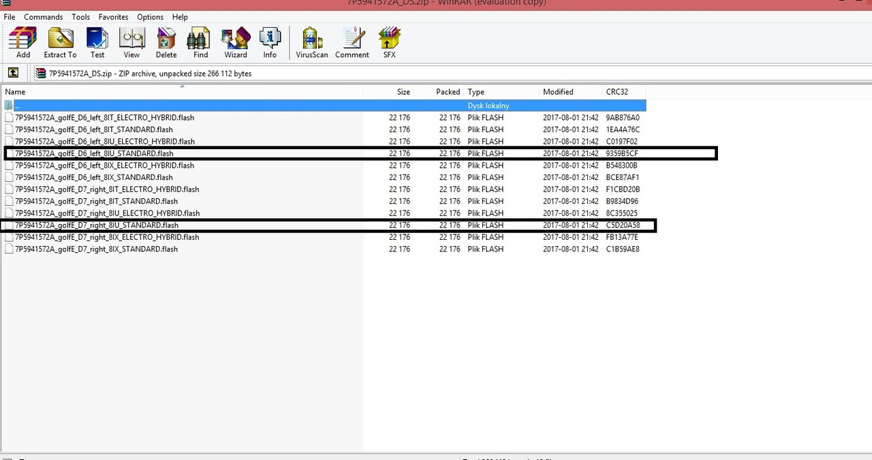Start VirusScan on the archive
This screenshot has width=872, height=460.
tap(312, 44)
